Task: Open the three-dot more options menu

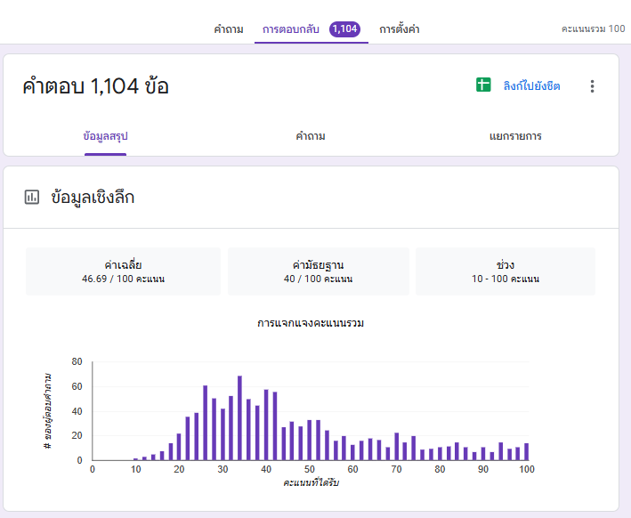Action: (x=593, y=86)
